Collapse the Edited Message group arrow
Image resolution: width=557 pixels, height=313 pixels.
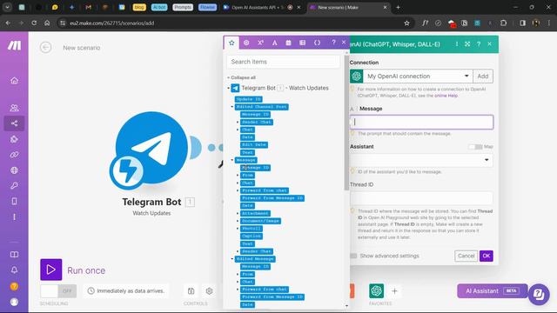click(x=232, y=259)
